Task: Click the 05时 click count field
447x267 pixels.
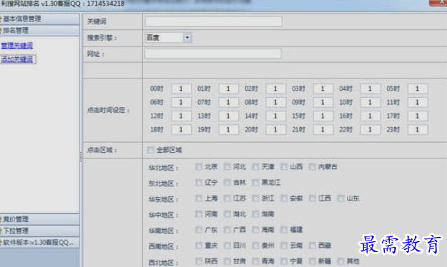Action: click(418, 89)
